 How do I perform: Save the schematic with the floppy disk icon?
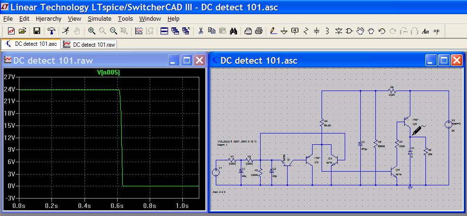click(x=37, y=31)
